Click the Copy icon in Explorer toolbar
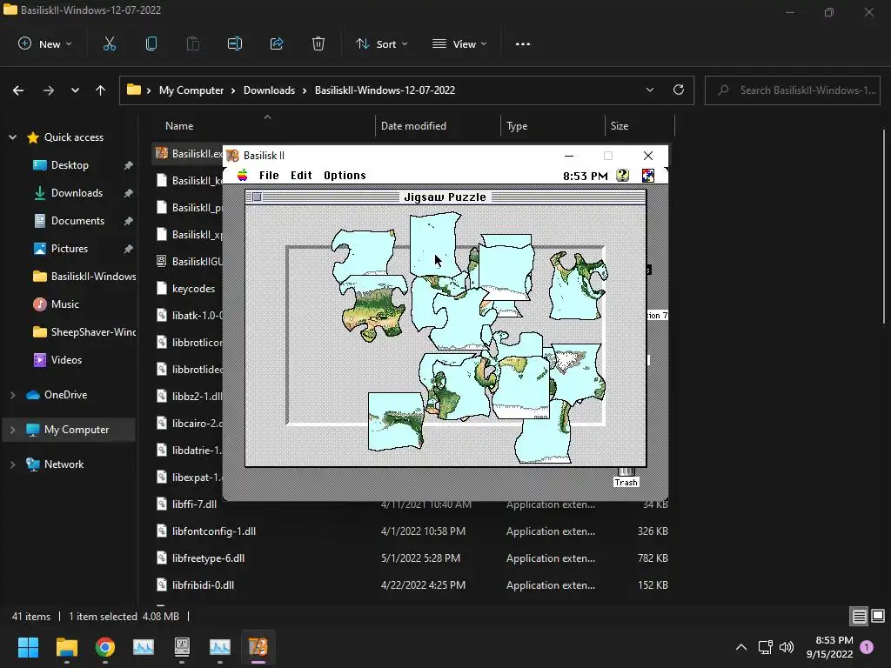 pyautogui.click(x=151, y=43)
